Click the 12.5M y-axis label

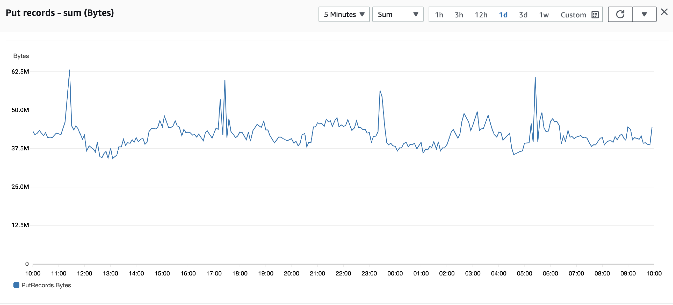[x=20, y=225]
